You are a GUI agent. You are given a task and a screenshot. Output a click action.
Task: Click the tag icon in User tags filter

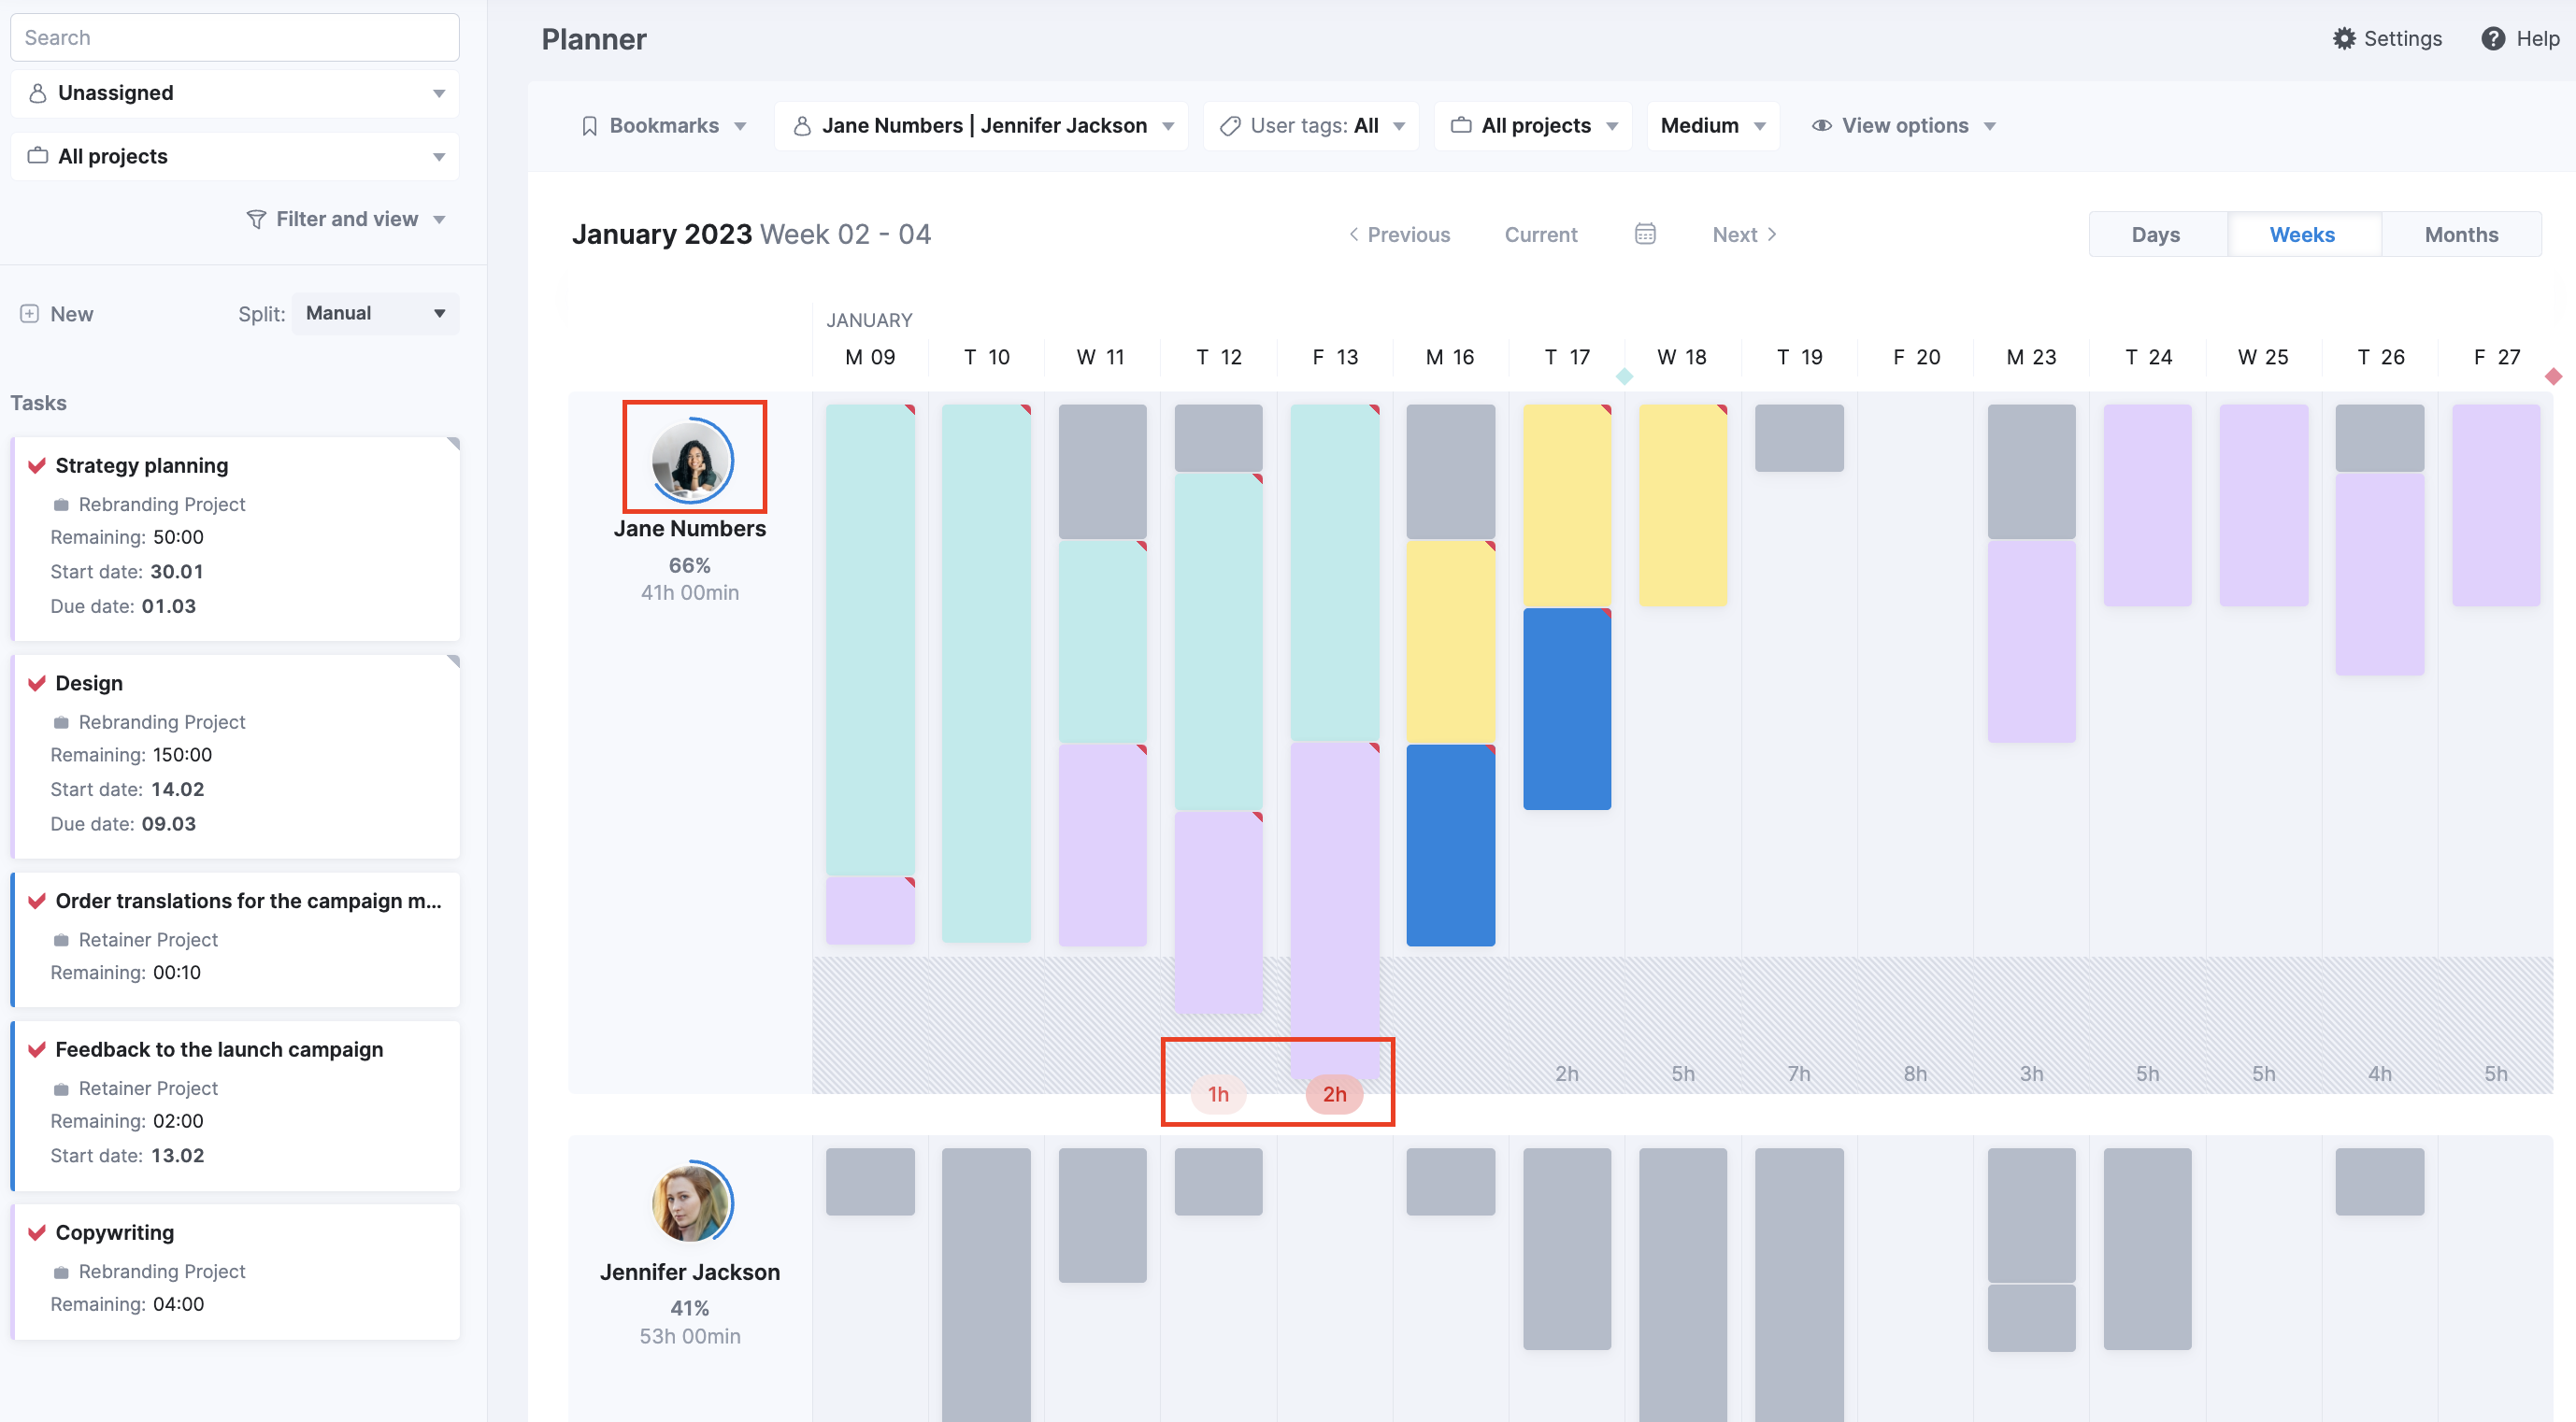pyautogui.click(x=1230, y=126)
